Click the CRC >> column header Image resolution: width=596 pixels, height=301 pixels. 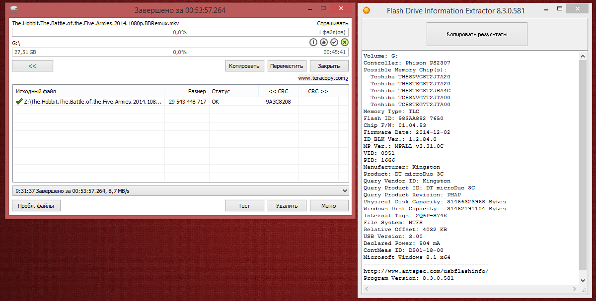[318, 91]
